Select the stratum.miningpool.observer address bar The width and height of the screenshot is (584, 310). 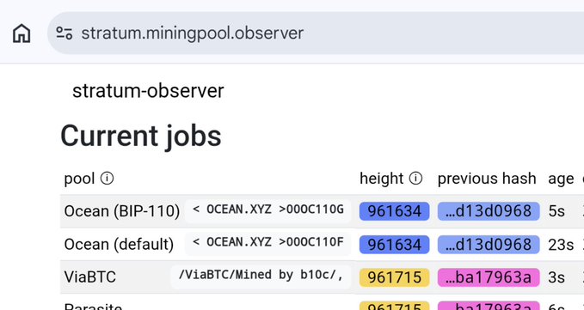316,33
